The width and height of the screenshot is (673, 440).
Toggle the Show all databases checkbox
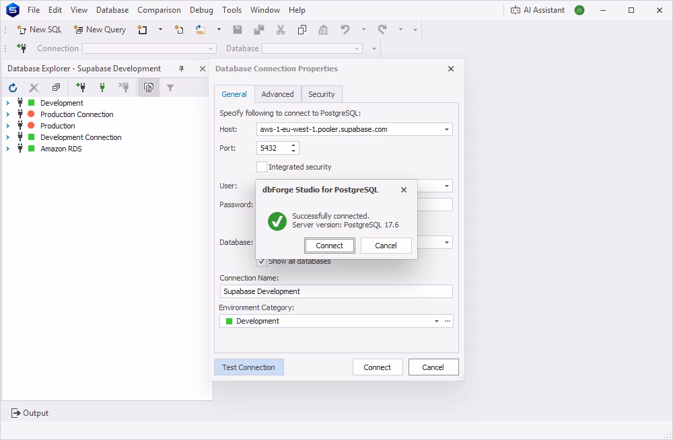tap(262, 262)
